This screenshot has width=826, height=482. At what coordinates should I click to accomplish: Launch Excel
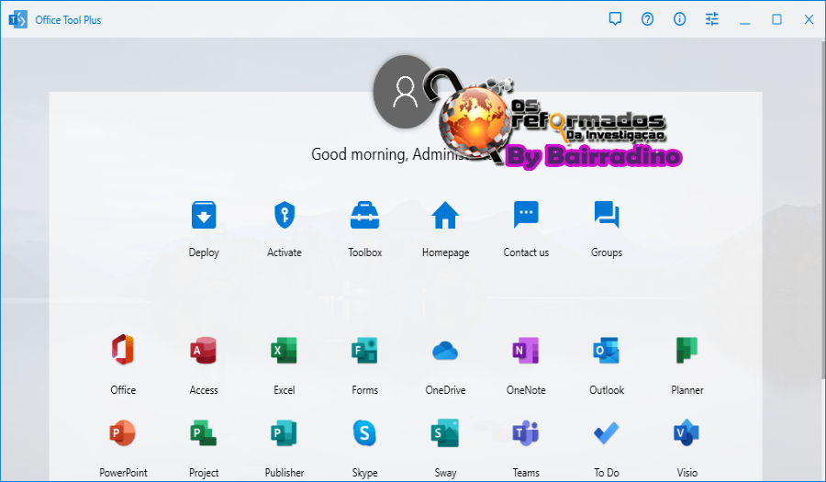(x=285, y=351)
